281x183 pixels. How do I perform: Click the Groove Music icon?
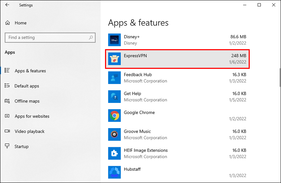click(x=115, y=135)
